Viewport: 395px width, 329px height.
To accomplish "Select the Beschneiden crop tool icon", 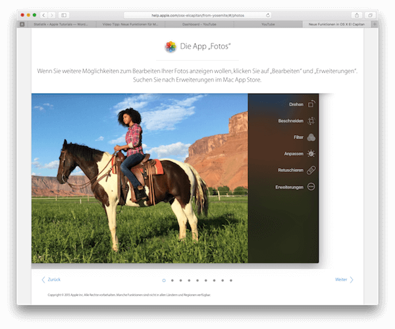I will pos(311,121).
